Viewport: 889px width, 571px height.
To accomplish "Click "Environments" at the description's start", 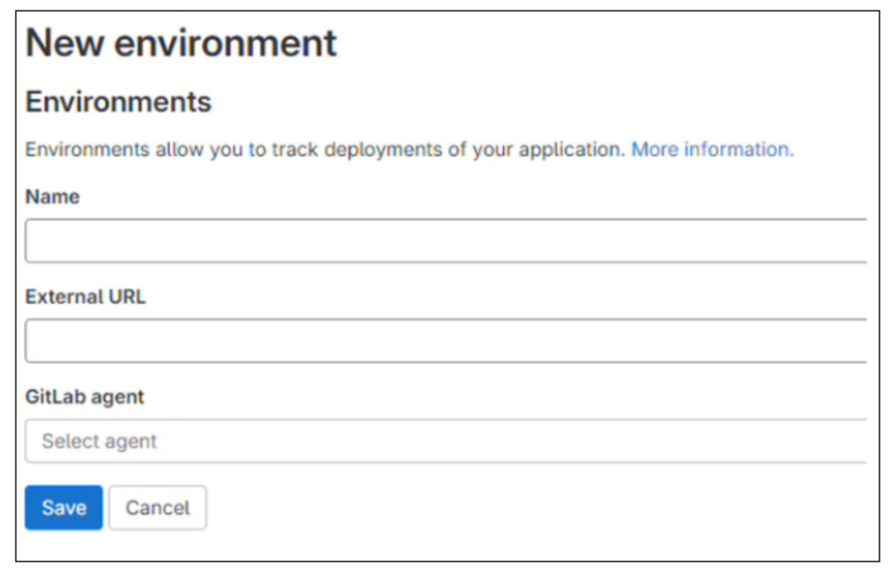I will click(87, 149).
